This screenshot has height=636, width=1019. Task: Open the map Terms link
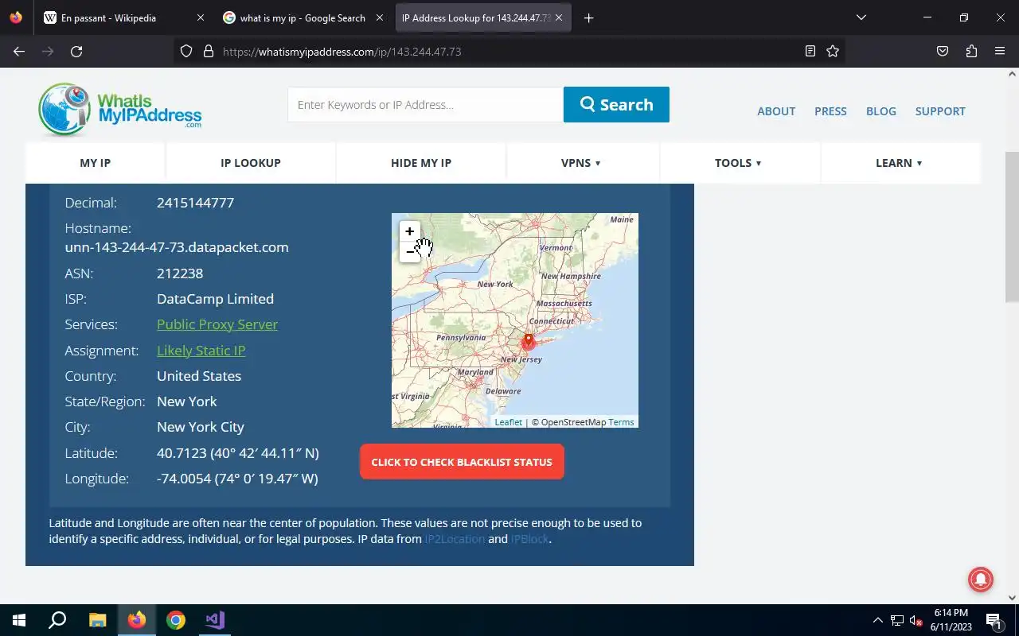click(x=621, y=422)
